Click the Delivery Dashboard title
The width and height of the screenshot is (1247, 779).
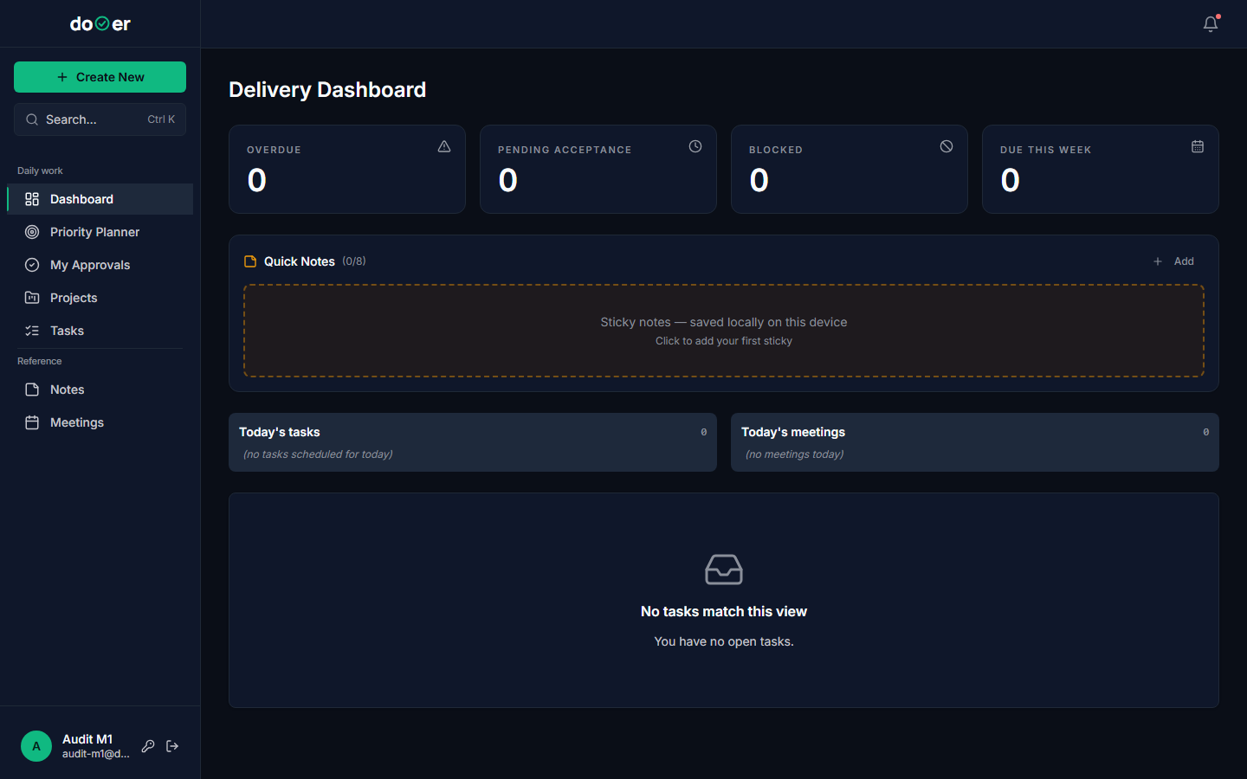pyautogui.click(x=327, y=90)
